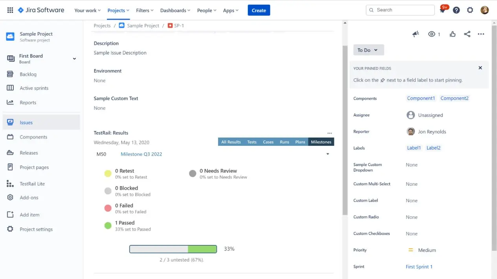Viewport: 497px width, 279px height.
Task: Switch to the Plans tab
Action: (x=300, y=142)
